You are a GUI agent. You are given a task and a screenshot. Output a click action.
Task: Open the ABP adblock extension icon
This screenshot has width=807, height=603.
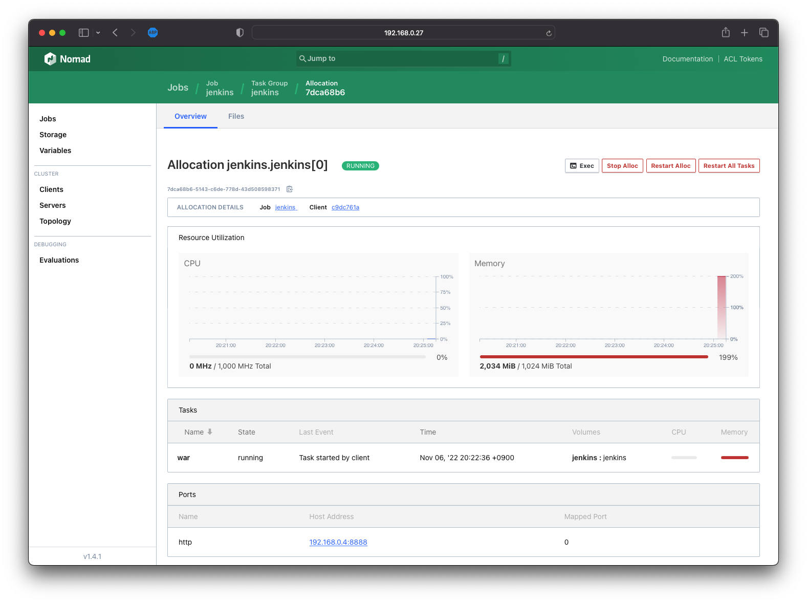[x=152, y=33]
